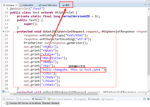Collapse the test() constructor at line 12

pyautogui.click(x=9, y=20)
